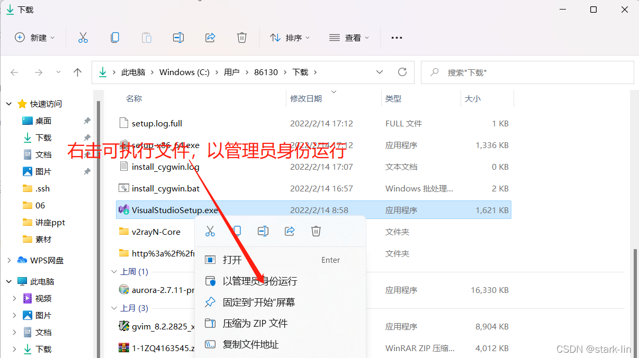Click the Copy icon in the toolbar
Screen dimensions: 639x358
tap(114, 37)
